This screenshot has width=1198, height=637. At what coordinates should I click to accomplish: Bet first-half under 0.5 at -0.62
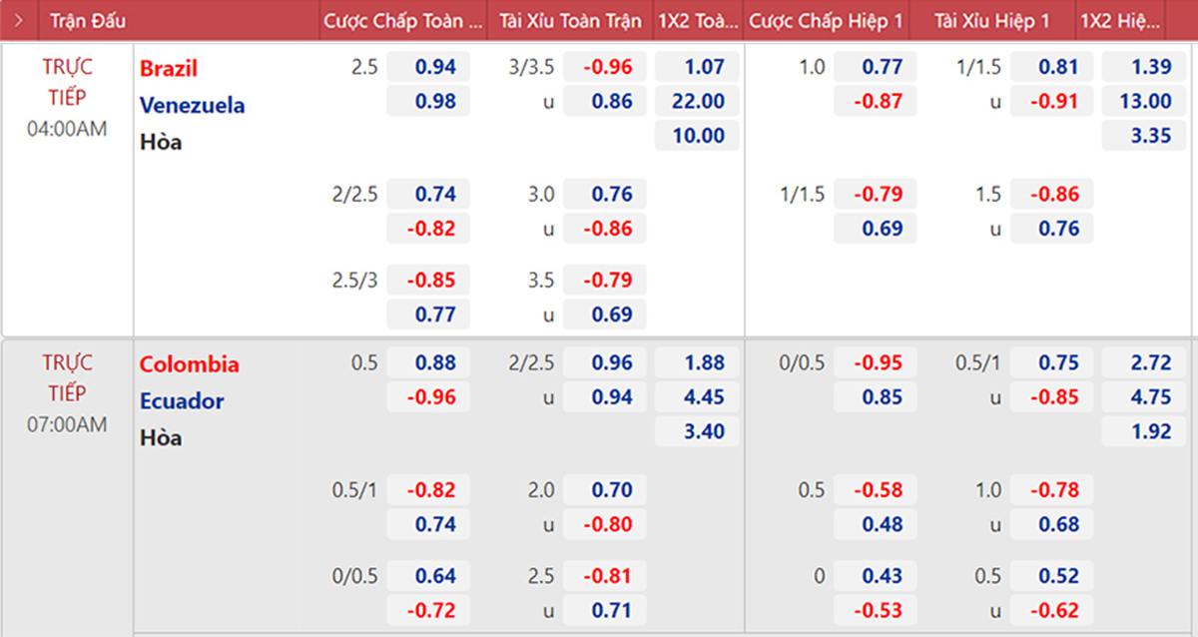pos(1052,609)
